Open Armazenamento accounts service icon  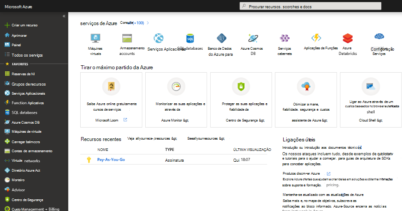(127, 38)
